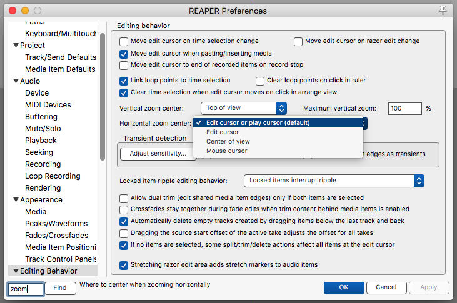This screenshot has height=303, width=457.
Task: Open the Vertical zoom center dropdown
Action: [246, 108]
